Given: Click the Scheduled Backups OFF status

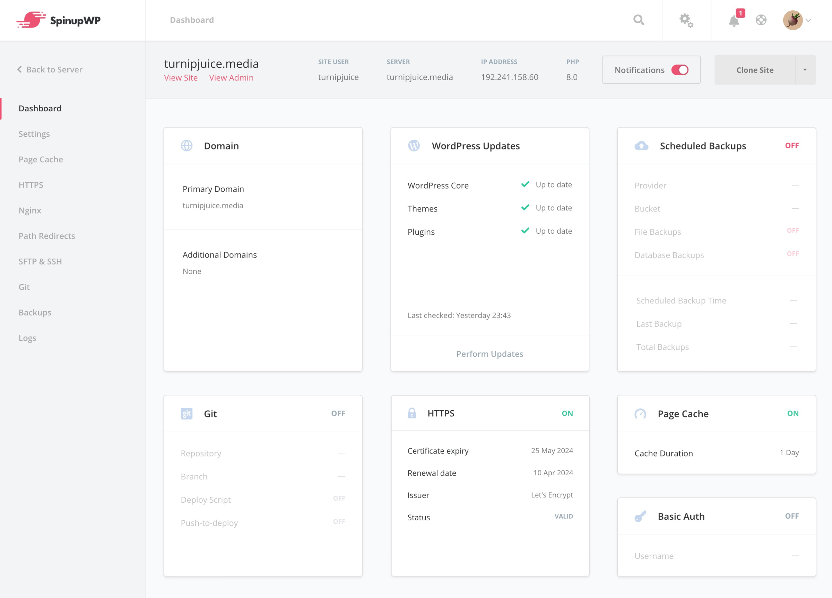Looking at the screenshot, I should coord(792,146).
